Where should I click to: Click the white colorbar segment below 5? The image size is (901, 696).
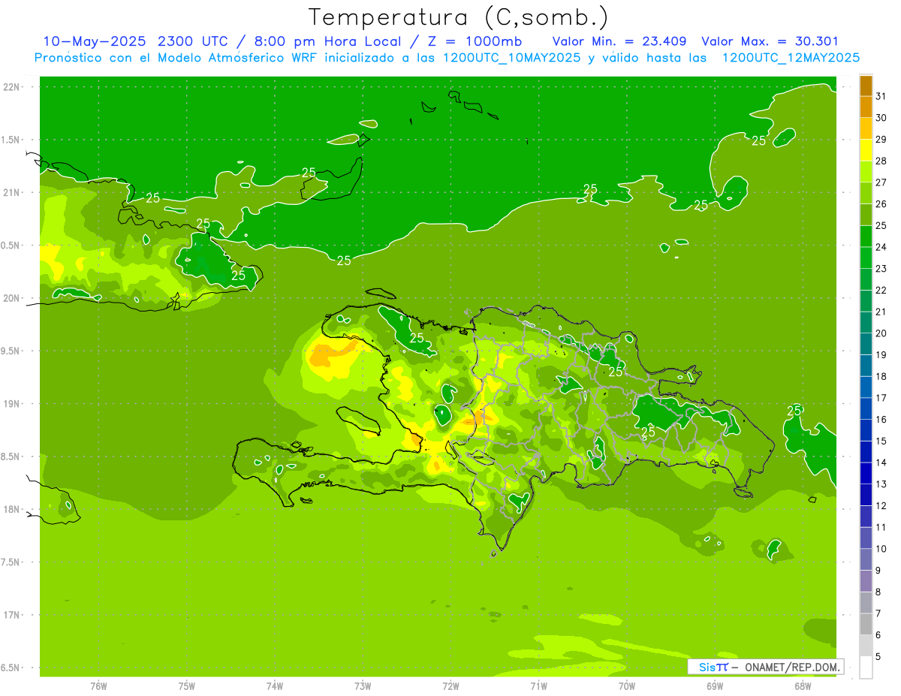pyautogui.click(x=866, y=667)
